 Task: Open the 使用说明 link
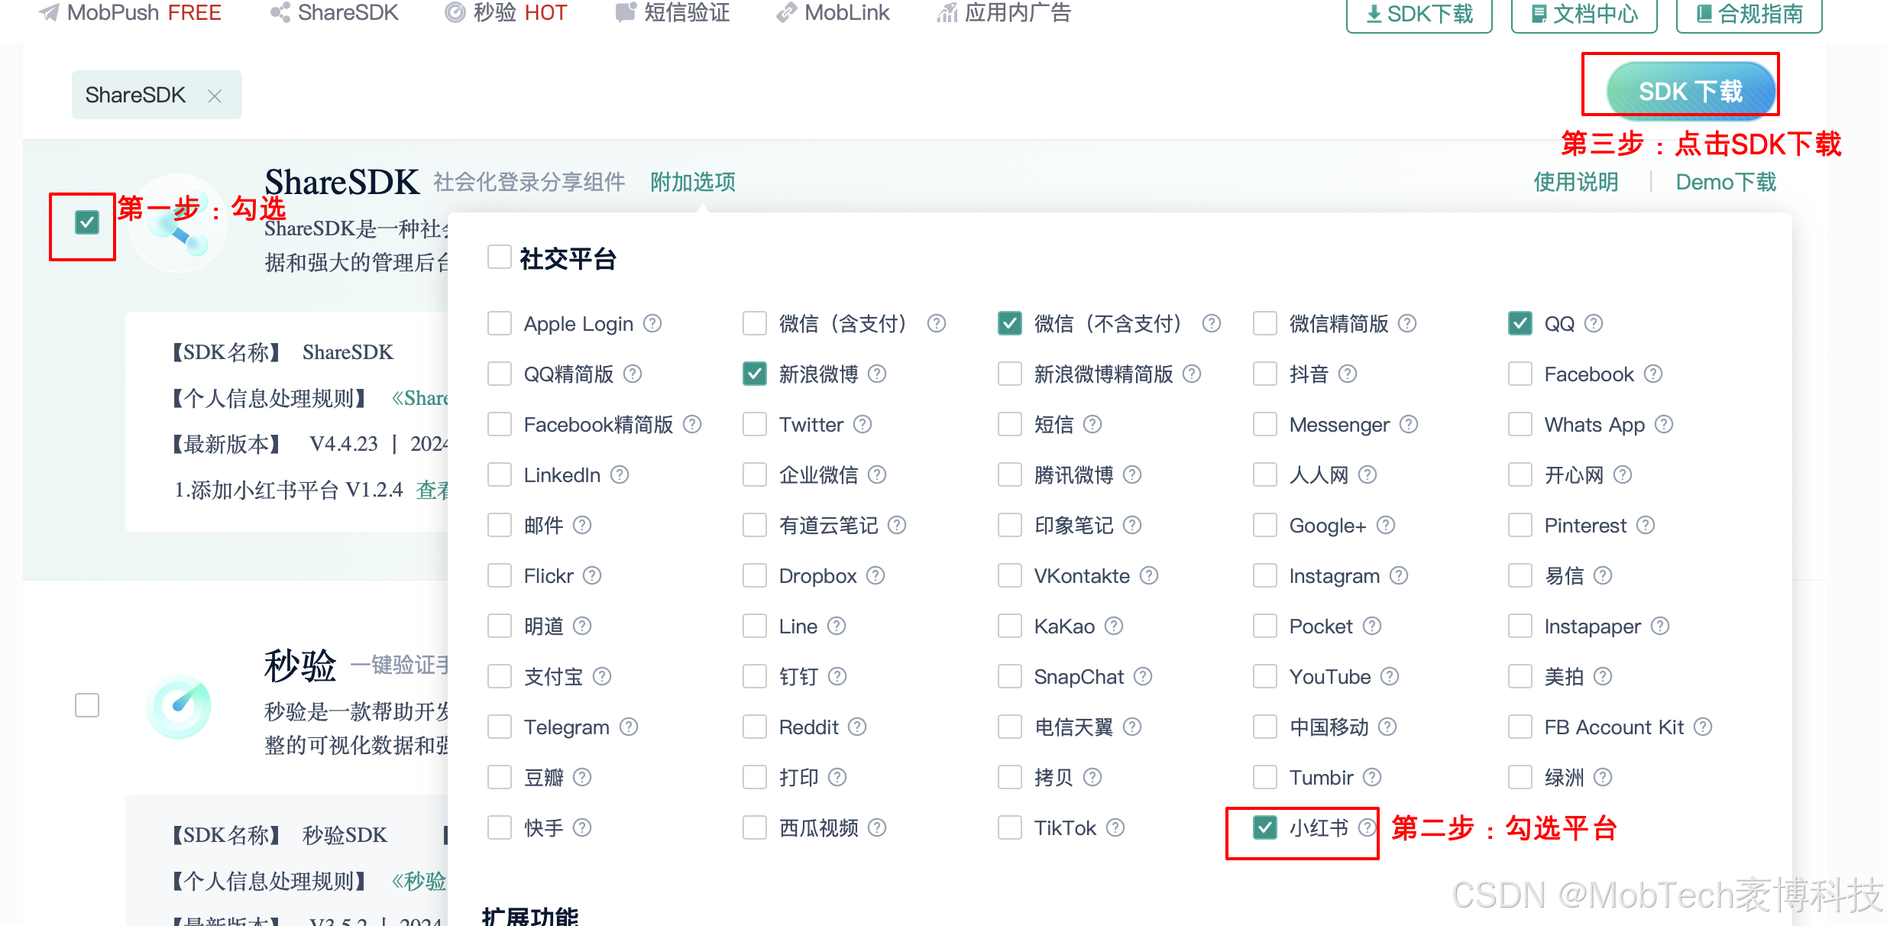point(1576,182)
